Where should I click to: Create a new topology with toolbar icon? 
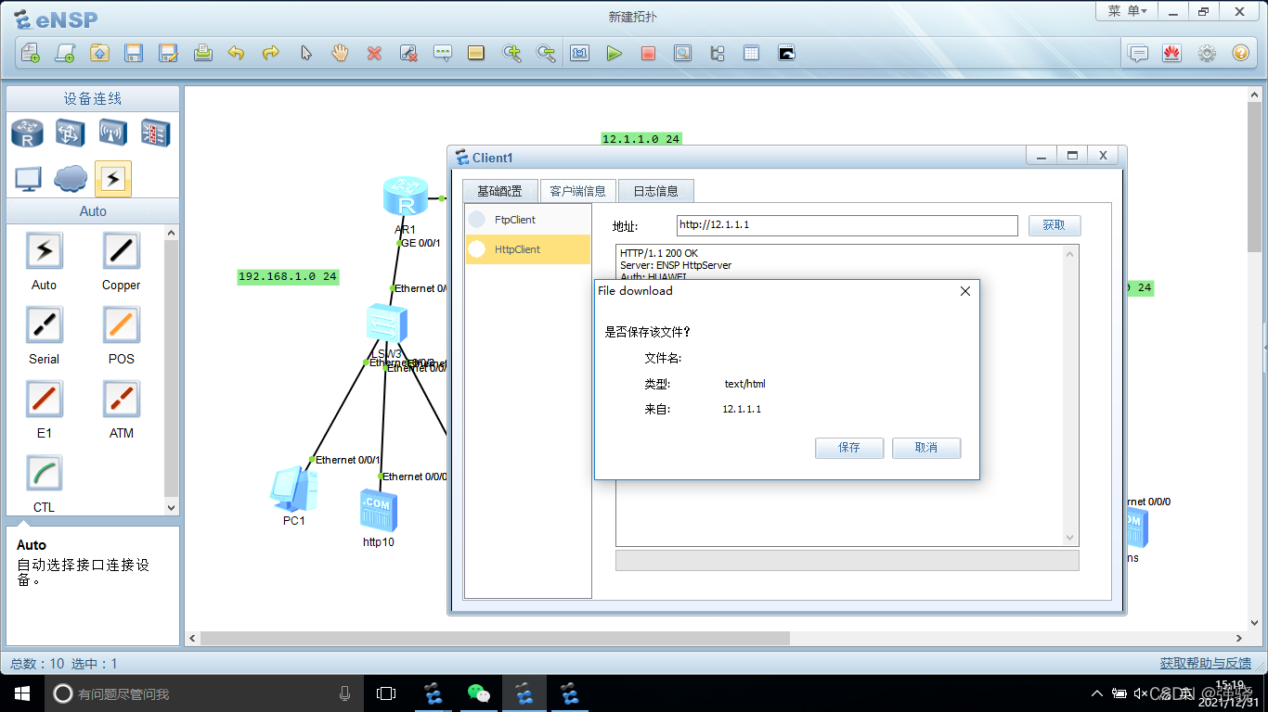coord(31,53)
